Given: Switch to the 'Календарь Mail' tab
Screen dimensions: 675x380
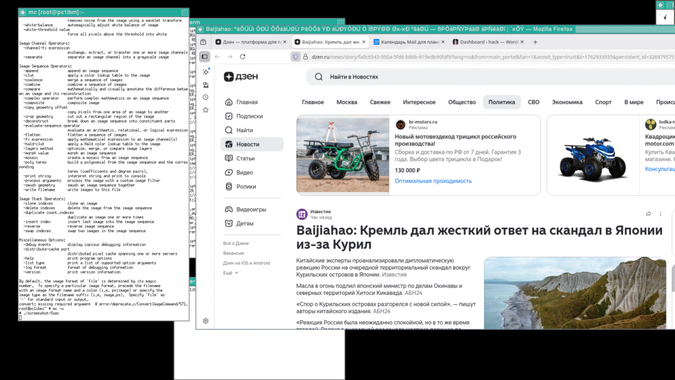Looking at the screenshot, I should point(409,42).
